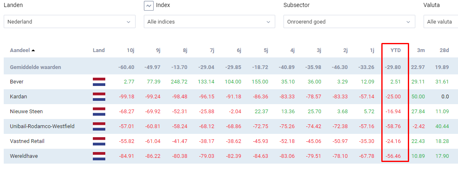
Task: Open the Landen dropdown showing Nederland
Action: coord(70,22)
